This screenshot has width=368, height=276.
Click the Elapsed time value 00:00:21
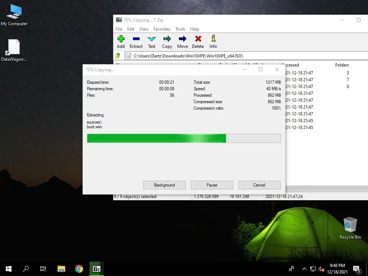[167, 82]
